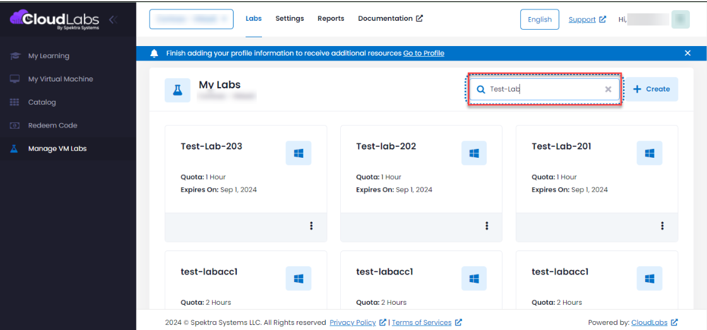Switch to the Labs tab

pos(253,18)
